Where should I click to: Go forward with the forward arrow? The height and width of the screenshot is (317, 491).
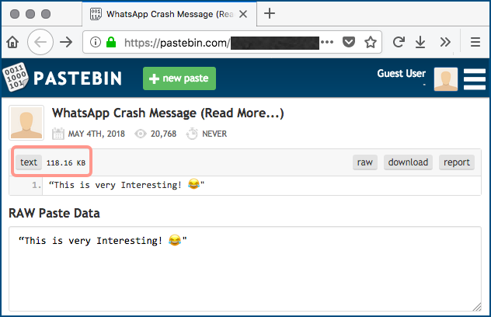pyautogui.click(x=66, y=42)
